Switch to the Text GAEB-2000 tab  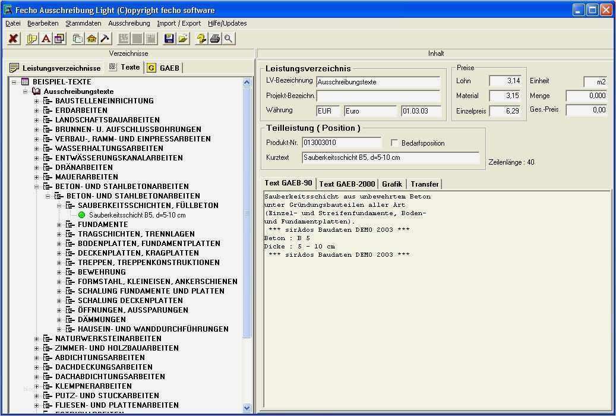[x=347, y=184]
